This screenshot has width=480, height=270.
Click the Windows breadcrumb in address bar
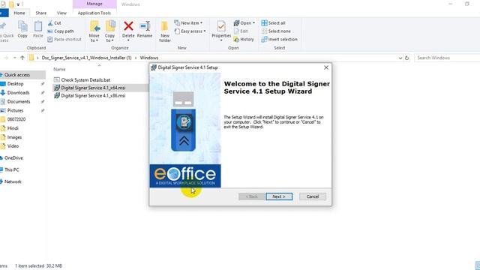tap(149, 58)
